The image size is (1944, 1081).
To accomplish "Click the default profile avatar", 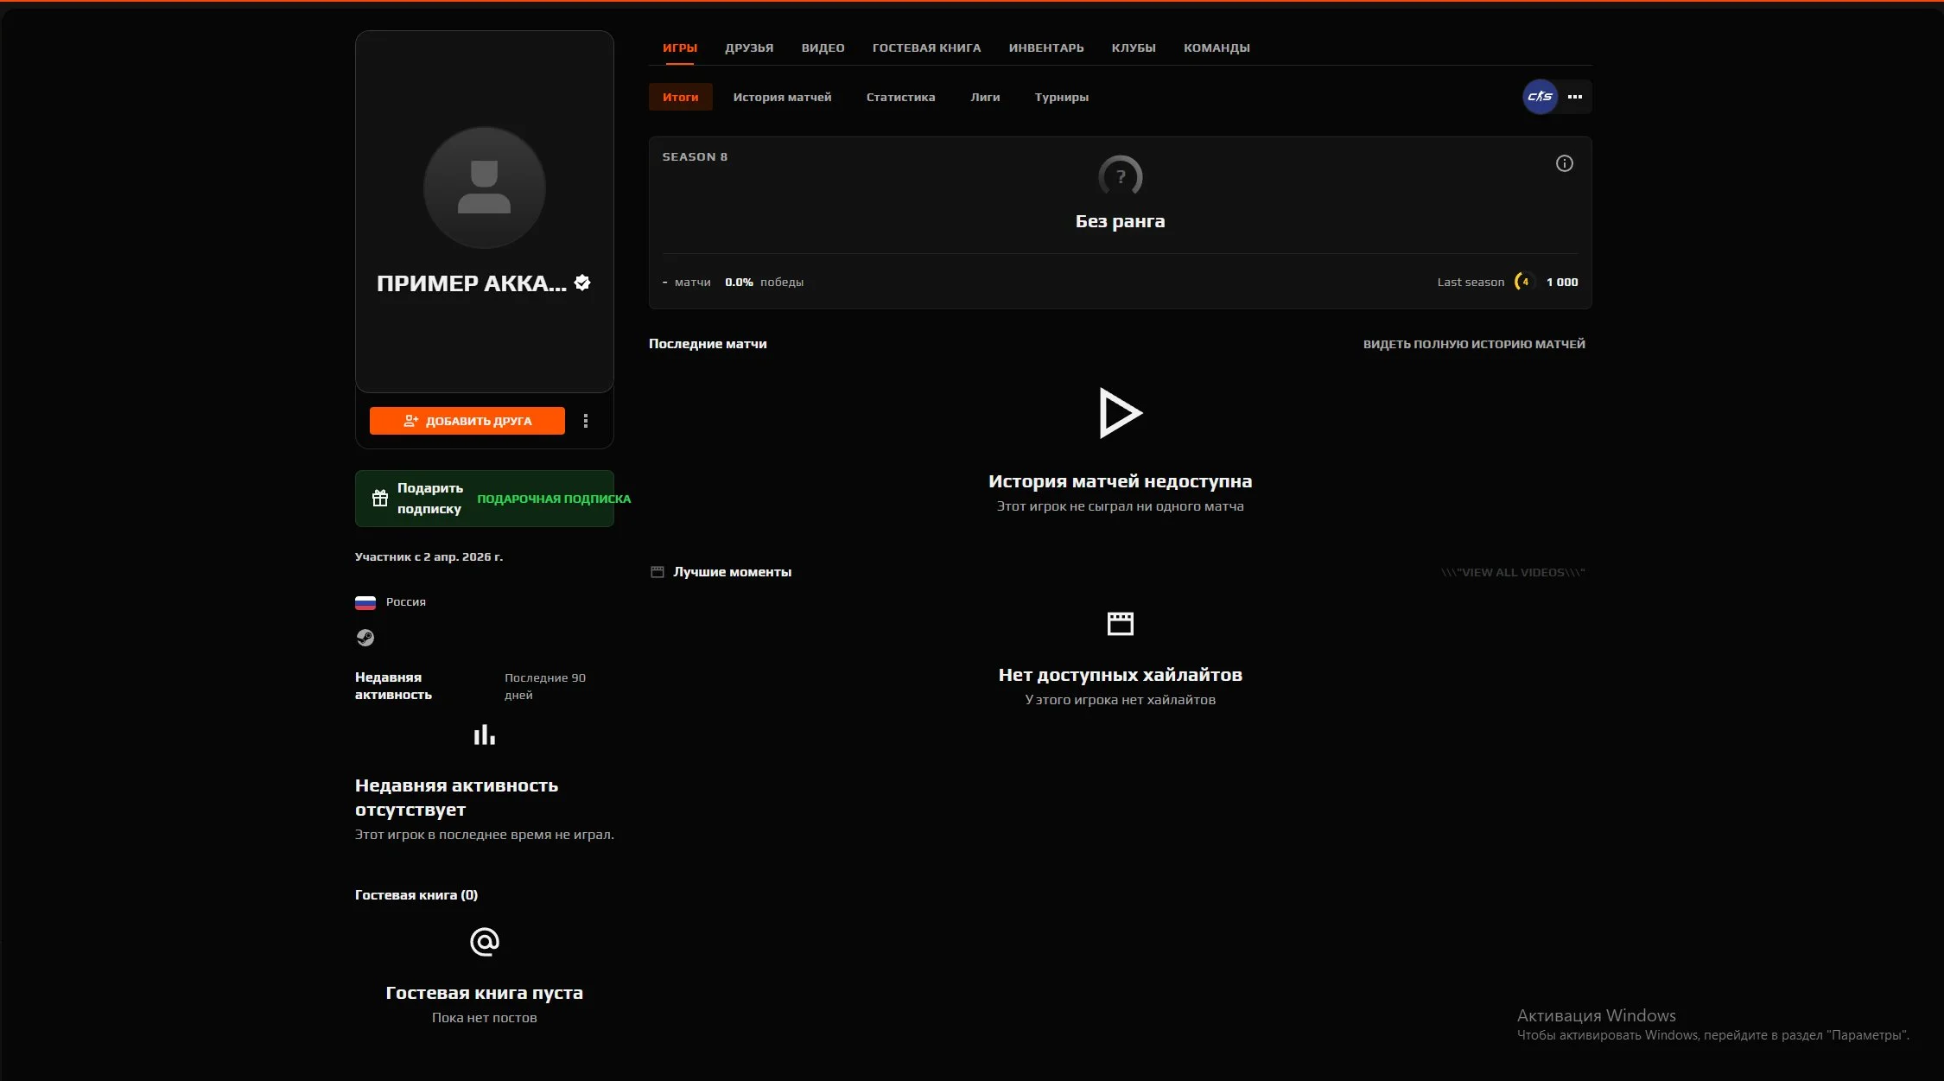I will tap(484, 188).
